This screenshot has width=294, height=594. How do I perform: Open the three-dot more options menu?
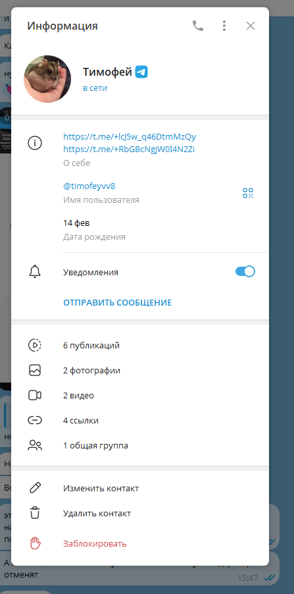click(x=224, y=26)
